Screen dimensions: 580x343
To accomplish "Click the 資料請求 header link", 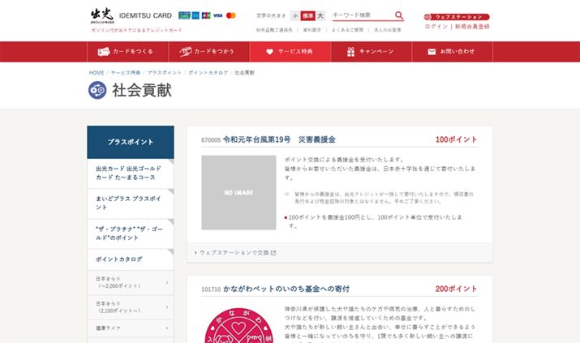I will coord(311,30).
